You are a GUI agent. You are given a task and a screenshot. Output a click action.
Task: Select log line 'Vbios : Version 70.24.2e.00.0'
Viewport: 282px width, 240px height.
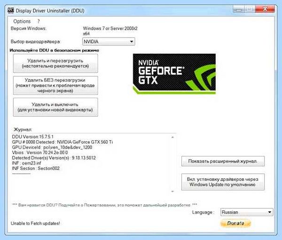(x=40, y=152)
